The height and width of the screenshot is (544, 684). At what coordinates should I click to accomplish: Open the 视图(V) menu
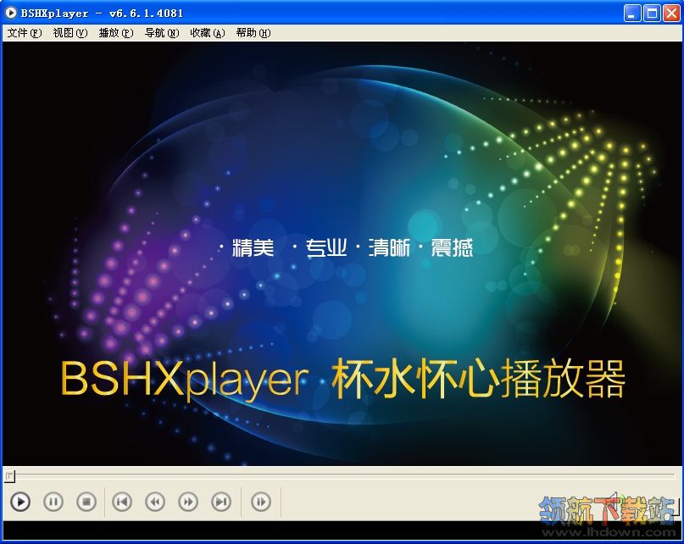pos(70,33)
